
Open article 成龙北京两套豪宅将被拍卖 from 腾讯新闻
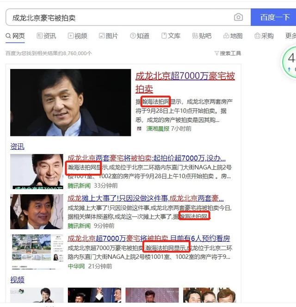pyautogui.click(x=147, y=158)
